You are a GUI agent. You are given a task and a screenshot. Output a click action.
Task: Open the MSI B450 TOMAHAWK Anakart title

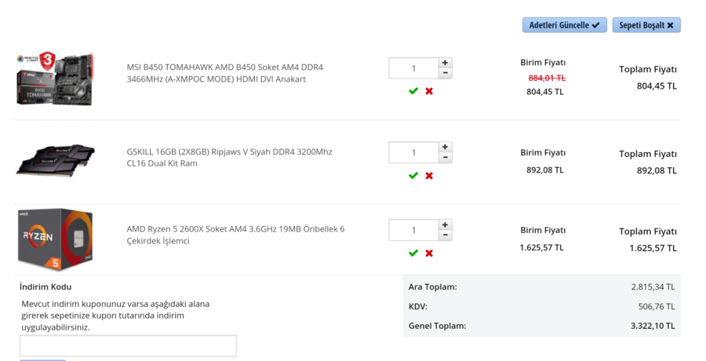(224, 73)
